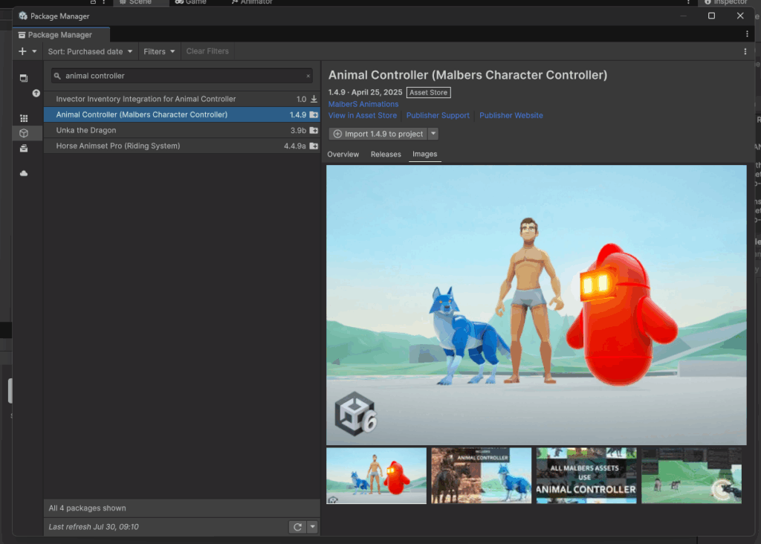Select the Built-in packages sidebar icon
This screenshot has height=544, width=761.
23,149
